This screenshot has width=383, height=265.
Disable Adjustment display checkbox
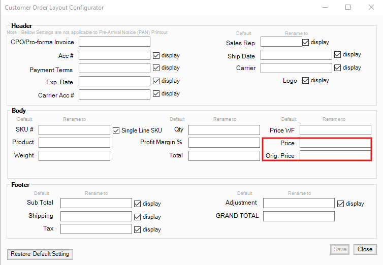pyautogui.click(x=341, y=204)
